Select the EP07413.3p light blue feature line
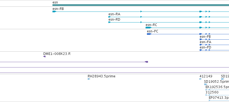 coord(219,100)
